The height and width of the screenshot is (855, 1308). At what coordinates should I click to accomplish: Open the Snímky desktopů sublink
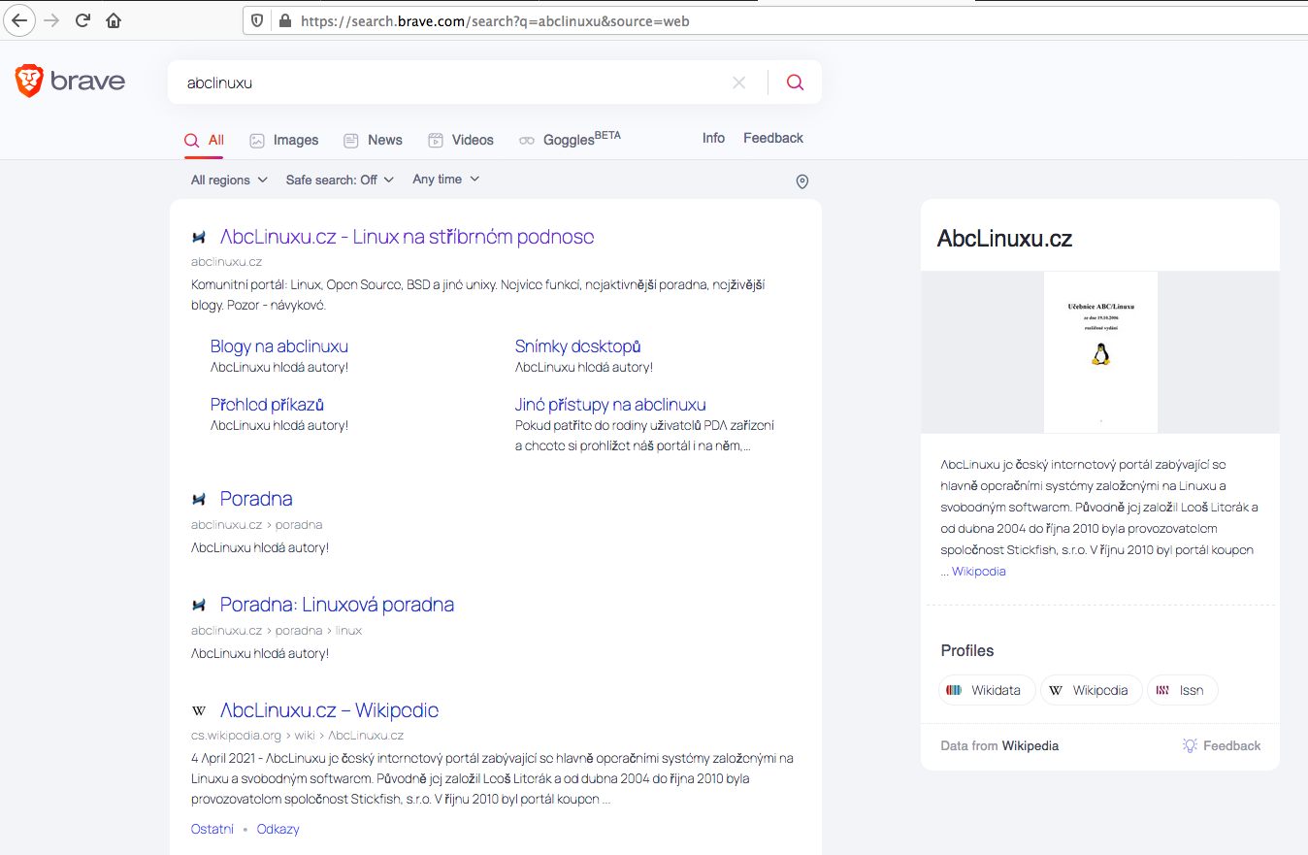point(577,346)
